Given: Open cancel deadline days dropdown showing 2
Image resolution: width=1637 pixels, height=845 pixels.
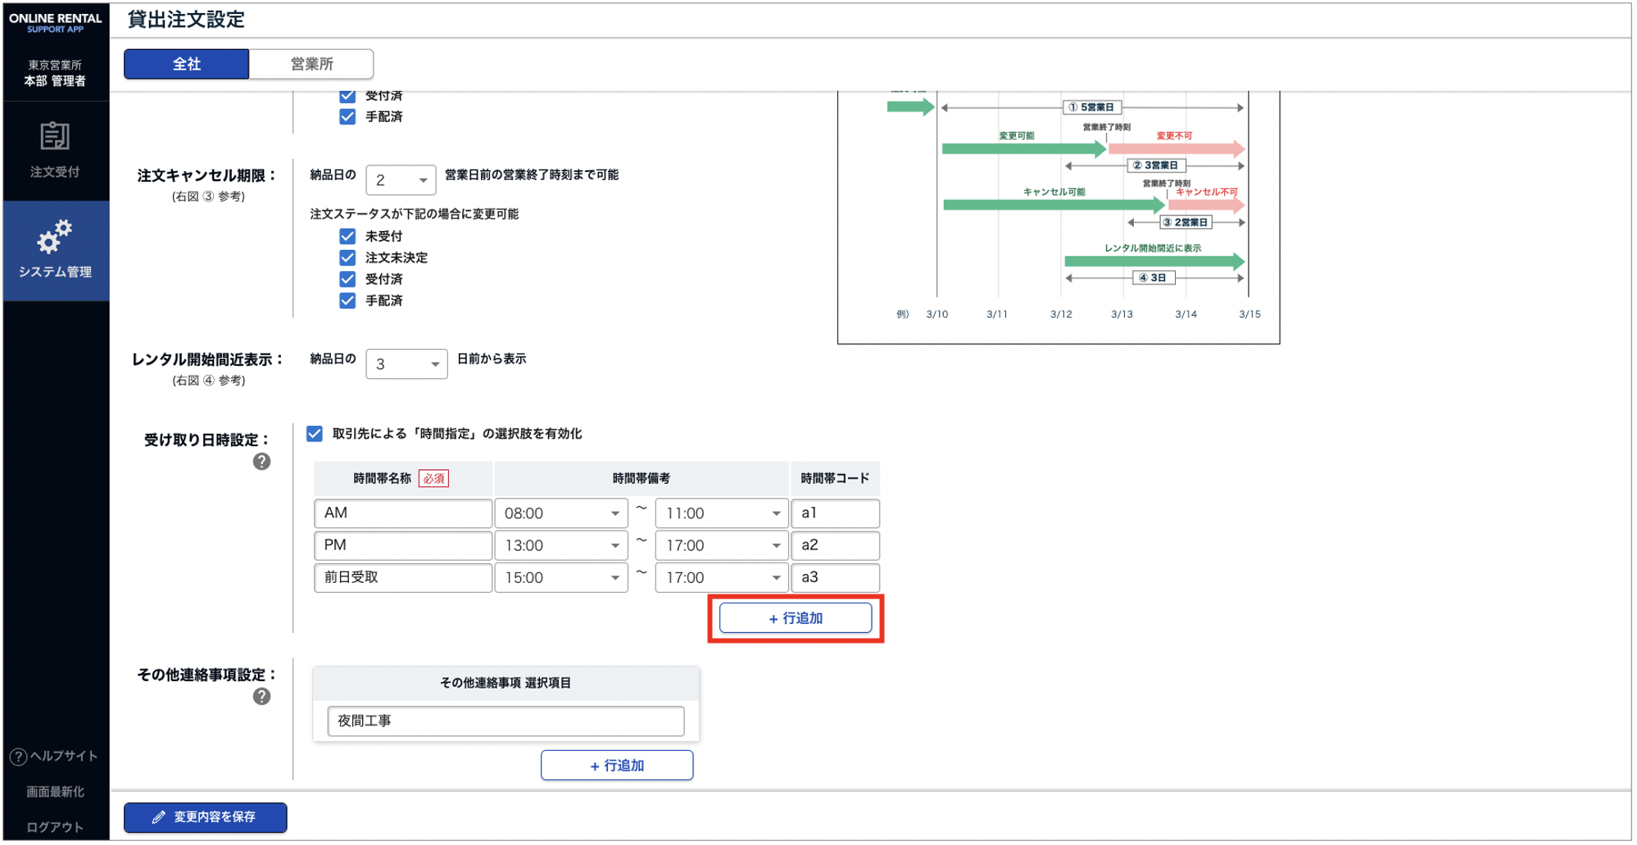Looking at the screenshot, I should (401, 180).
